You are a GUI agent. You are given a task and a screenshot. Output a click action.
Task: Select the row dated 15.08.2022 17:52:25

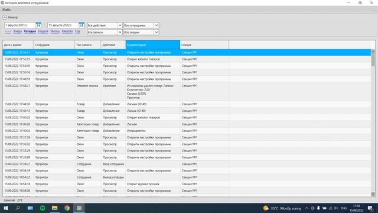[x=187, y=59]
